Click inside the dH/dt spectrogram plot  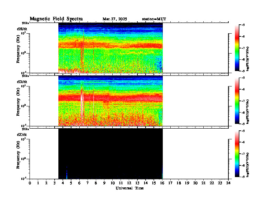[110, 48]
